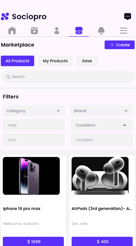Open the profile person icon
Image resolution: width=136 pixels, height=246 pixels.
pos(57,30)
